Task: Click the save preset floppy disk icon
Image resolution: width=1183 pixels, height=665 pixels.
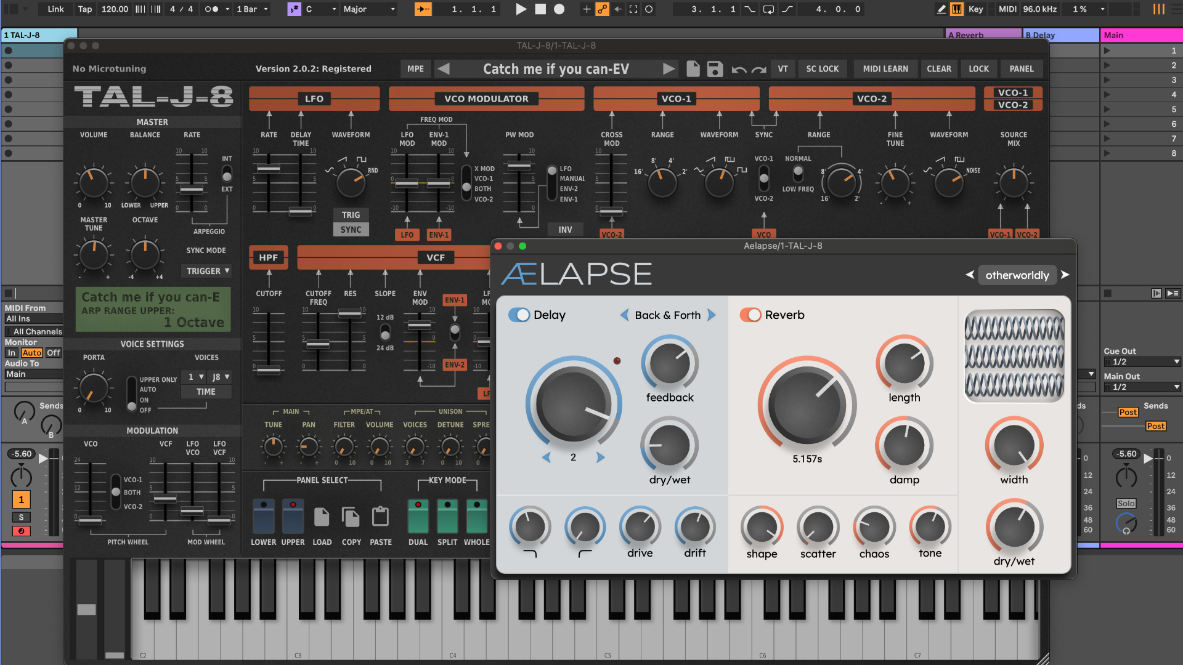Action: click(715, 69)
